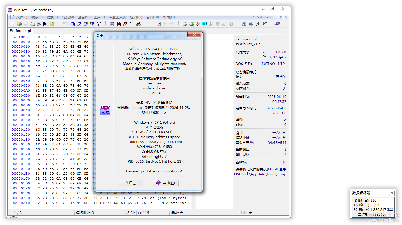Click the black right-triangle plus toolbar icon

[x=264, y=24]
